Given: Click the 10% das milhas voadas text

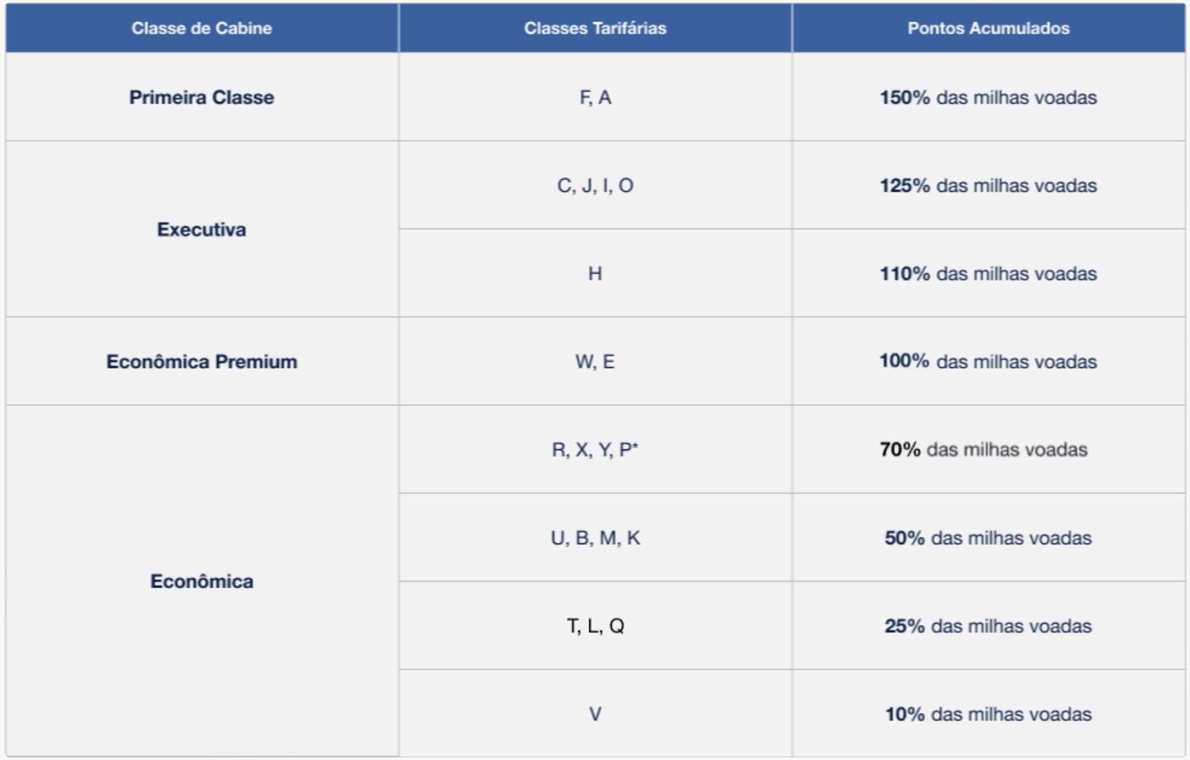Looking at the screenshot, I should [x=988, y=714].
